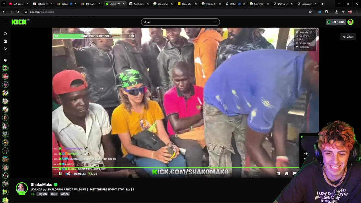Mute the Shako tab via speaker icon

click(x=119, y=4)
